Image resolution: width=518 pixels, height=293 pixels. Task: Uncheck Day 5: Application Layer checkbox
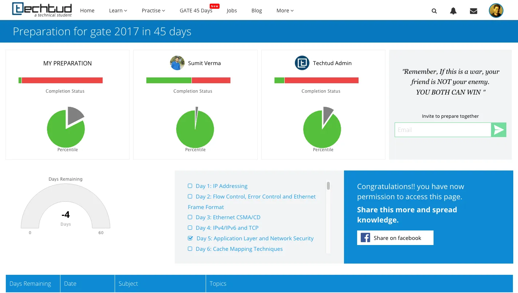click(190, 238)
